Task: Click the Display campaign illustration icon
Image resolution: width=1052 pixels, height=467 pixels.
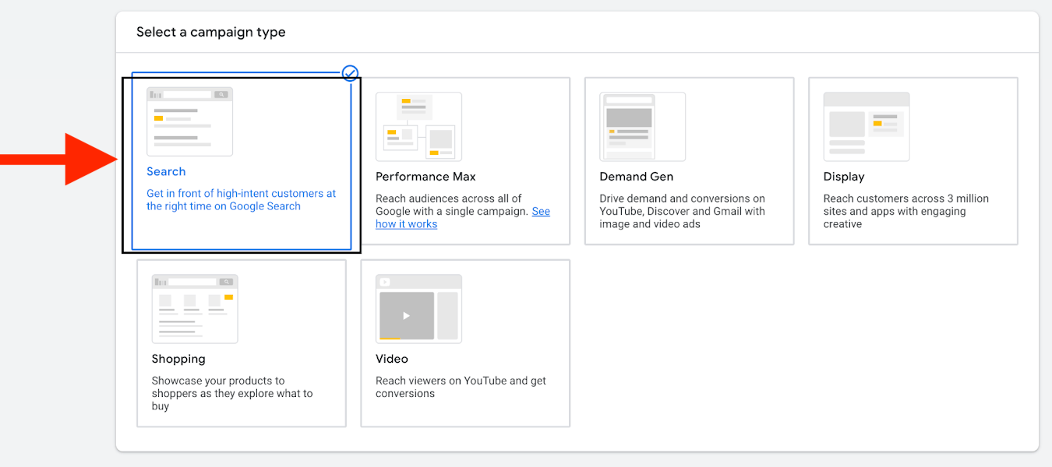Action: click(866, 126)
